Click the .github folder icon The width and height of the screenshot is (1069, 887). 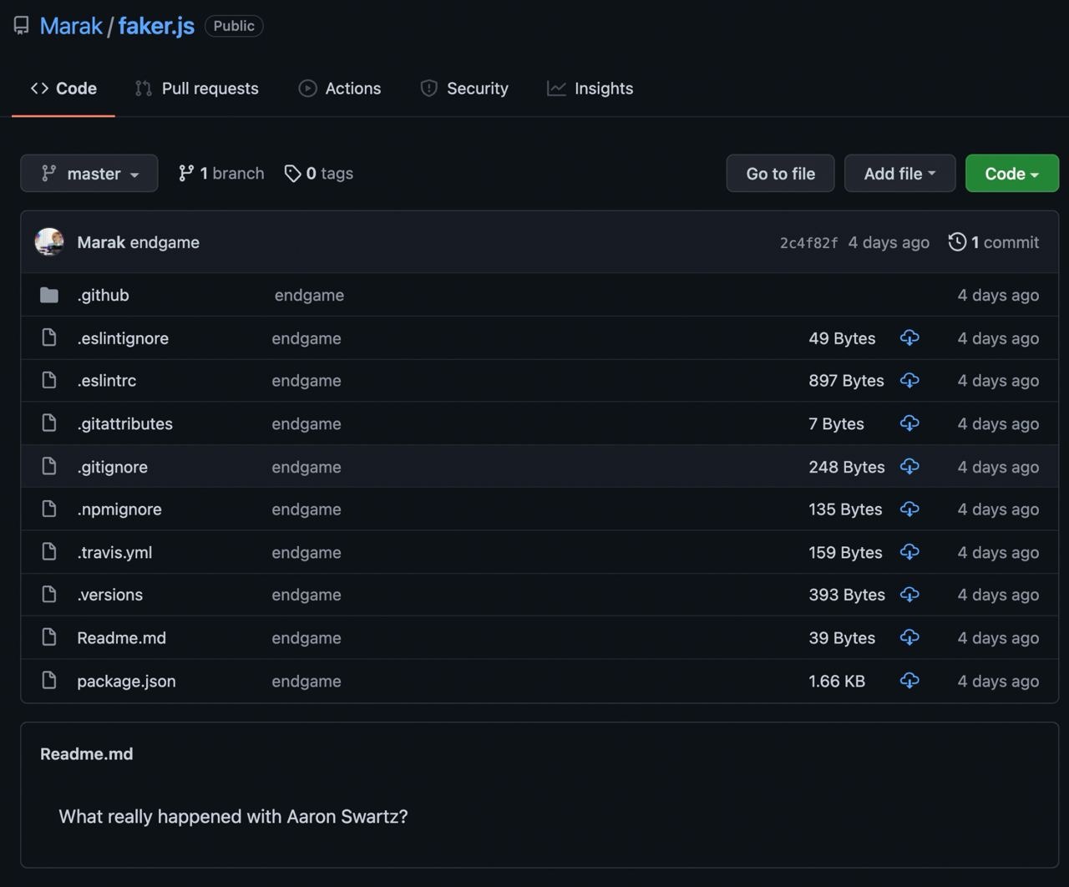[x=49, y=295]
